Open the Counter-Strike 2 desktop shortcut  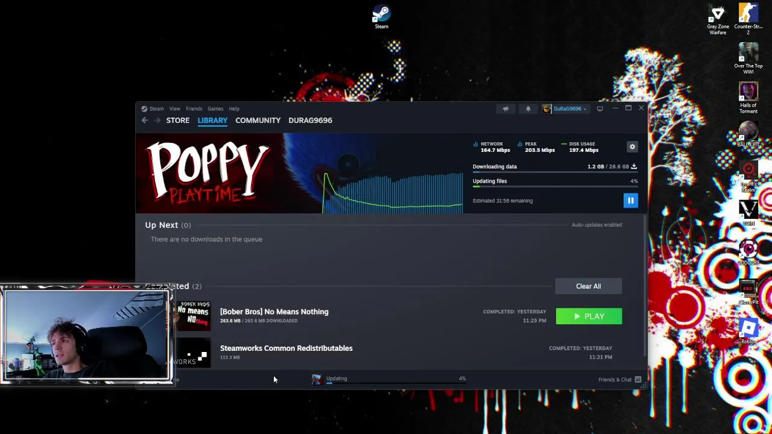tap(748, 19)
